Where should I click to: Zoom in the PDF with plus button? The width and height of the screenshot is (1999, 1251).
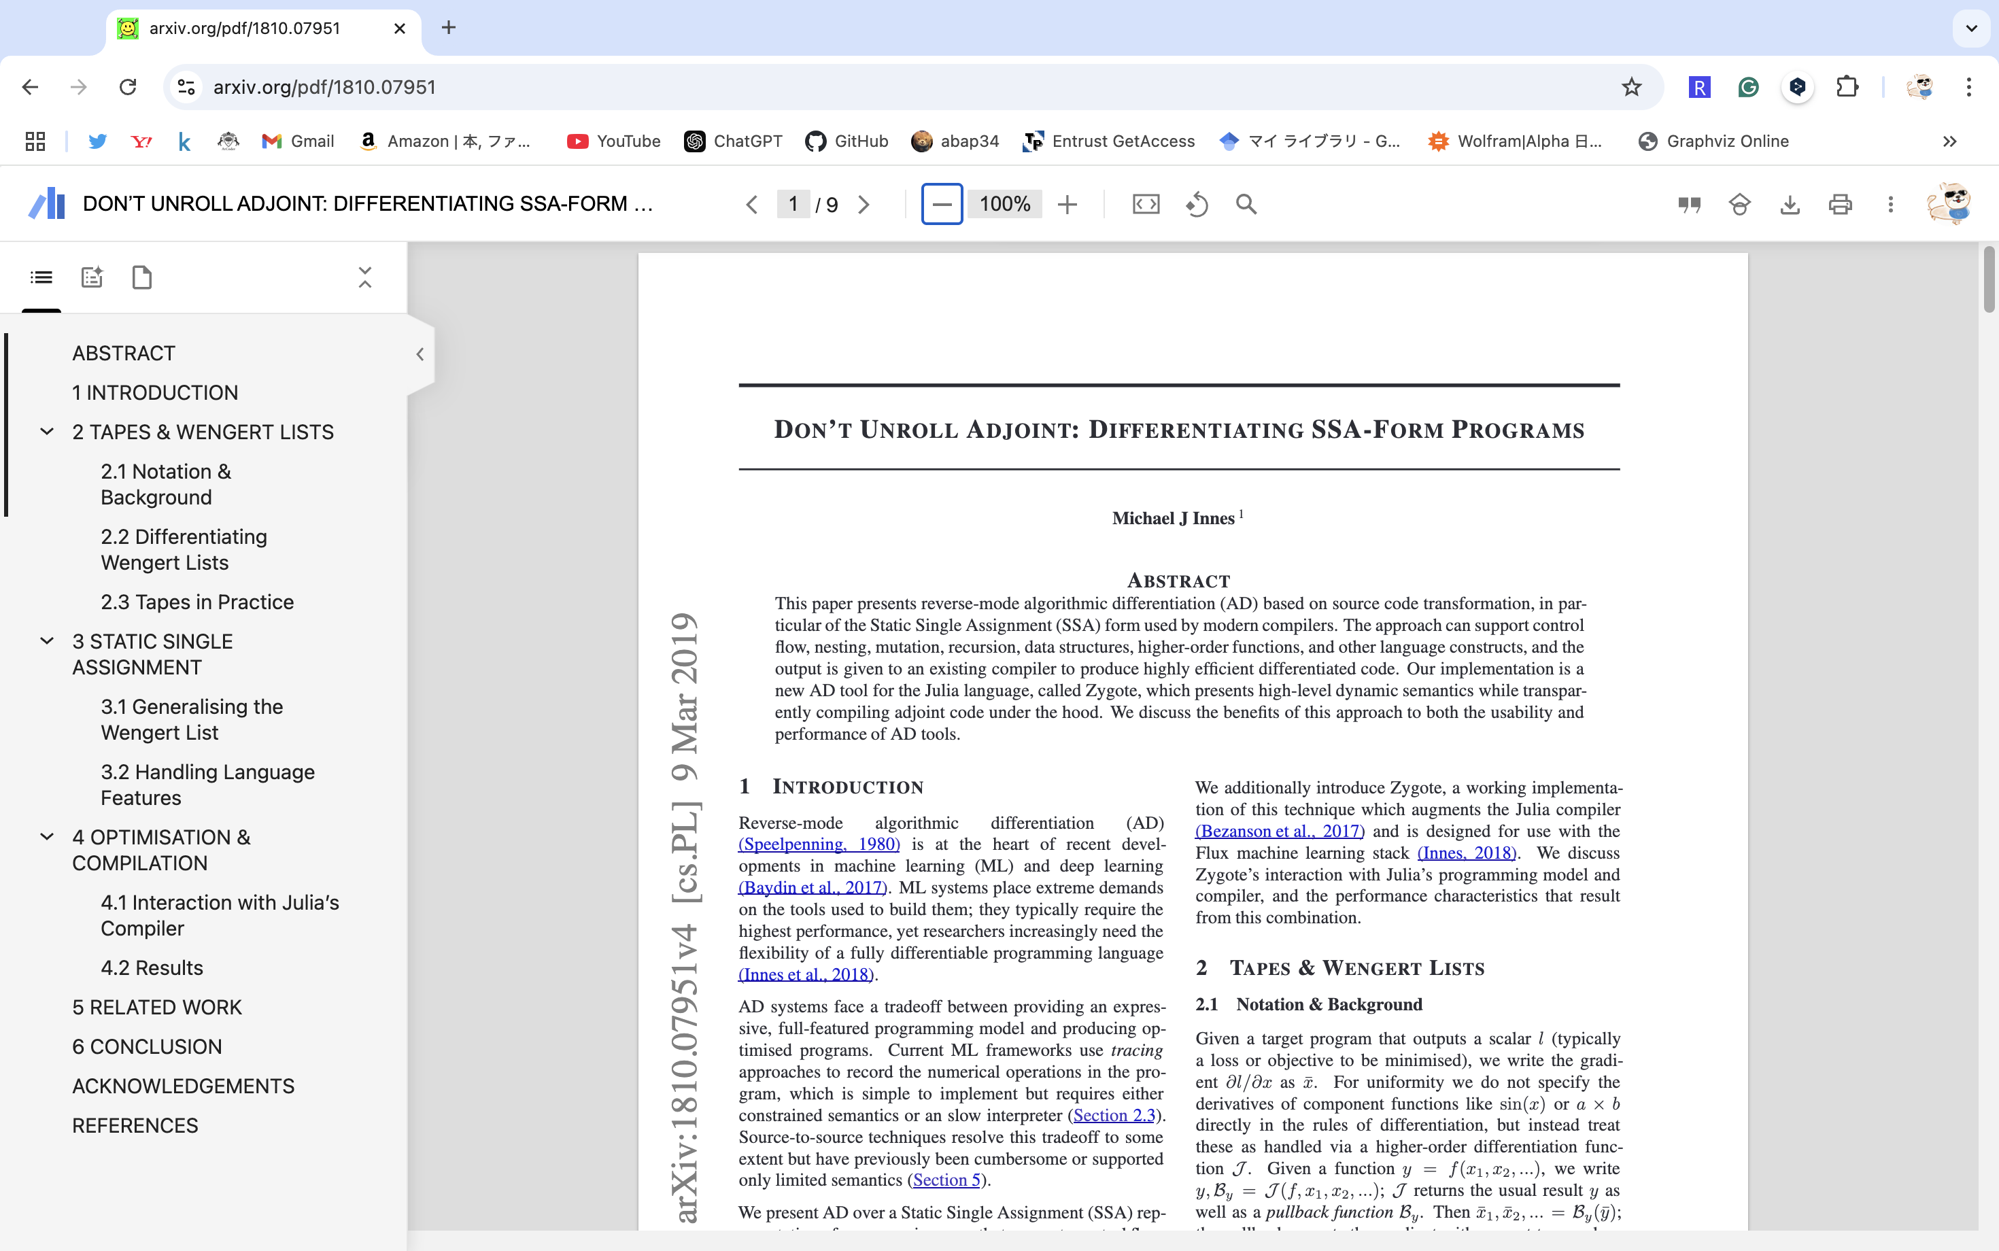point(1067,205)
